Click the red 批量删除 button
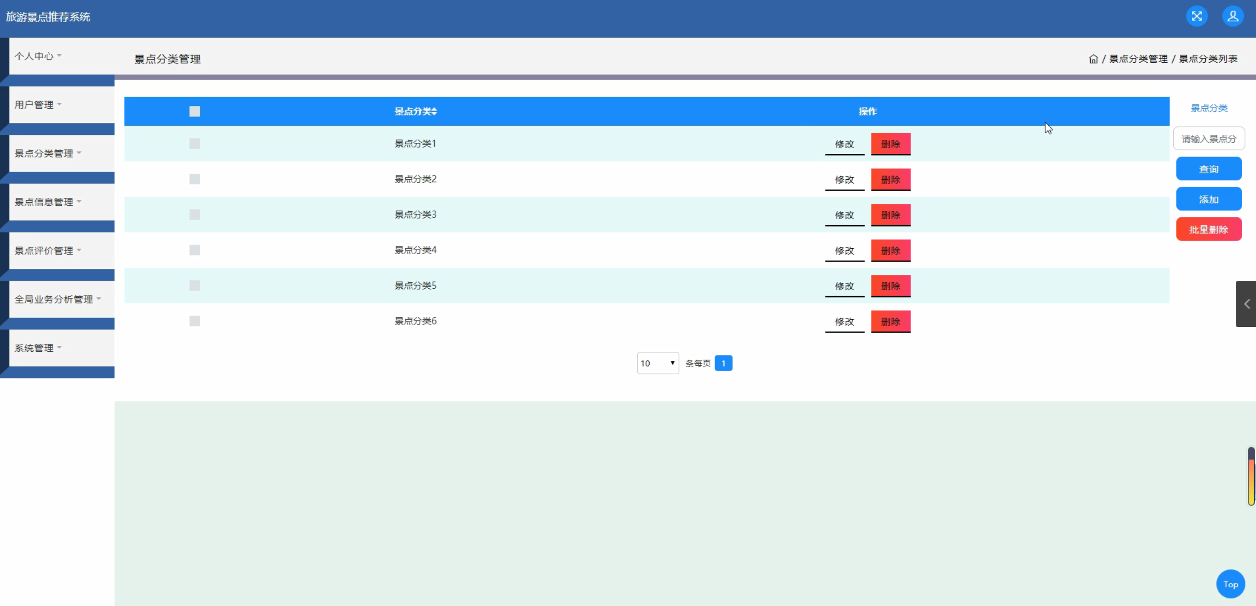1256x606 pixels. point(1208,230)
